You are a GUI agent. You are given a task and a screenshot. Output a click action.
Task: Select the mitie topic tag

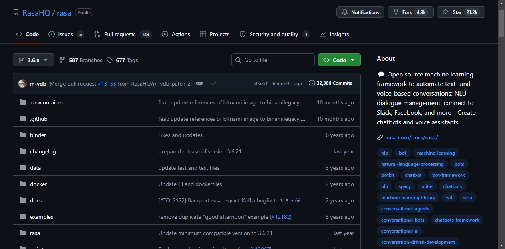(x=427, y=186)
